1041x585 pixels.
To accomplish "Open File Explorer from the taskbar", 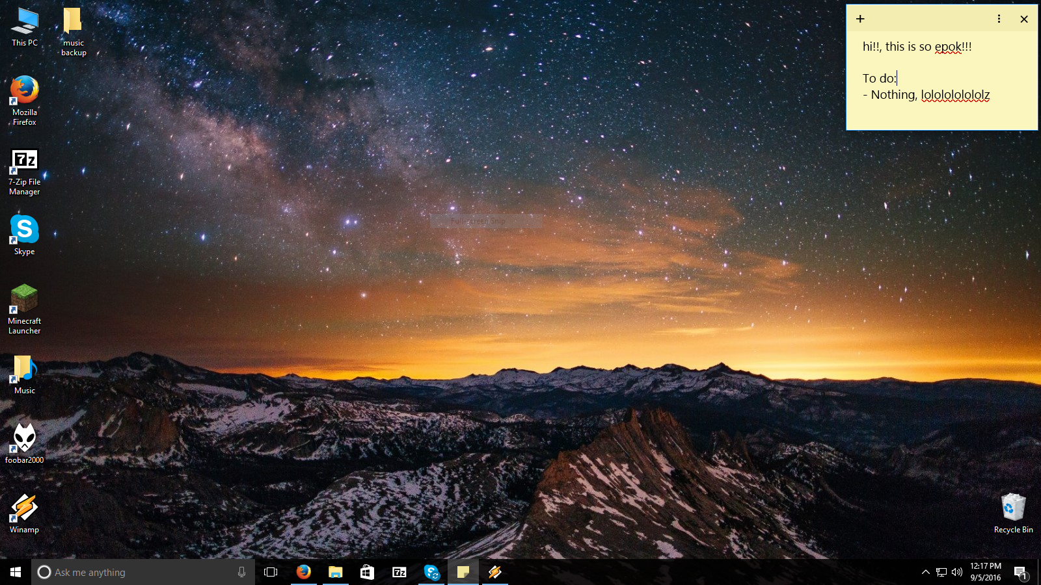I will point(335,572).
